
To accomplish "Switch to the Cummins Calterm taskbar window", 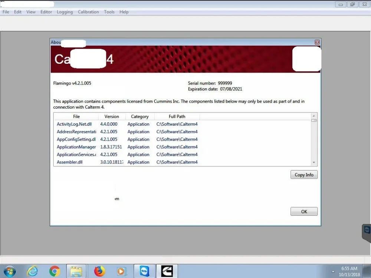I will tap(167, 271).
